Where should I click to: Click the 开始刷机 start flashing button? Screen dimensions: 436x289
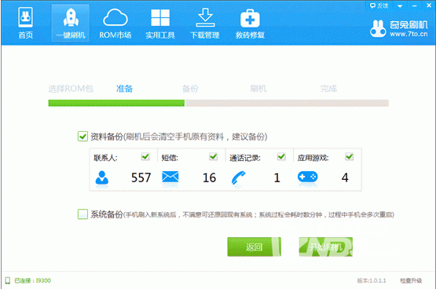click(x=326, y=247)
